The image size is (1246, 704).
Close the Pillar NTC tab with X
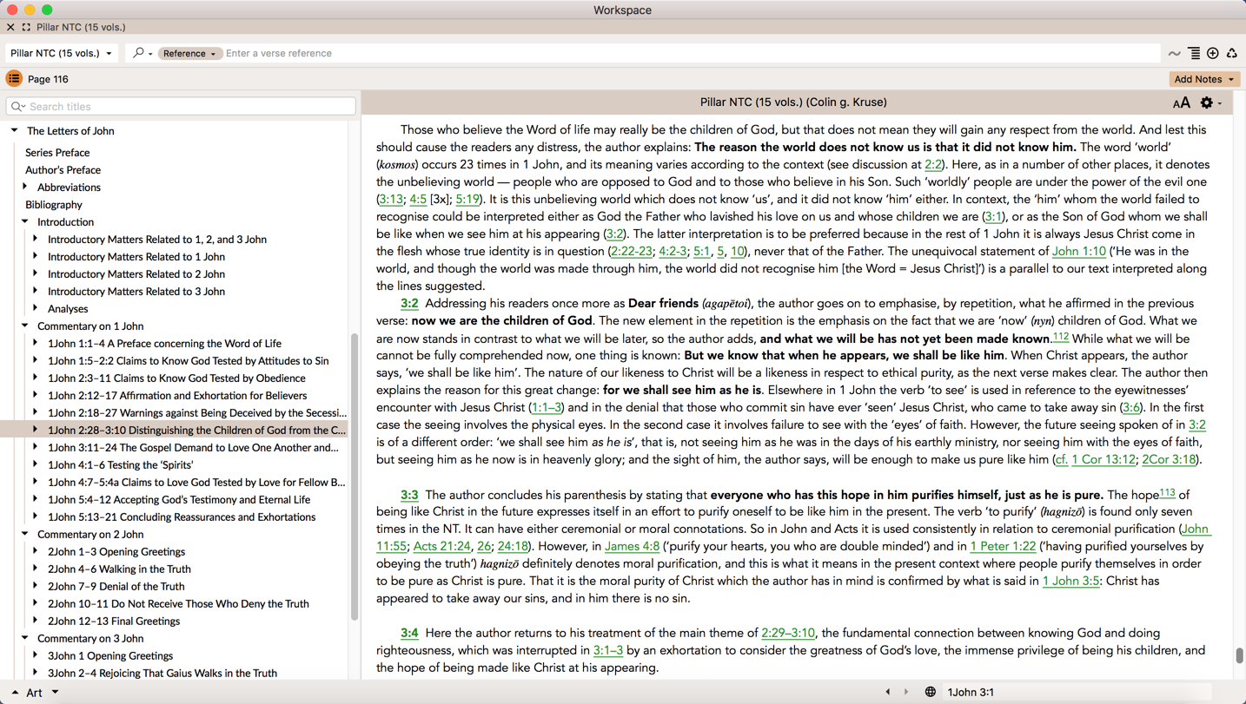[10, 28]
